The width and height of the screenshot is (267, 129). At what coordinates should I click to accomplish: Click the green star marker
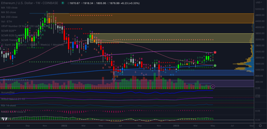[x=215, y=65]
